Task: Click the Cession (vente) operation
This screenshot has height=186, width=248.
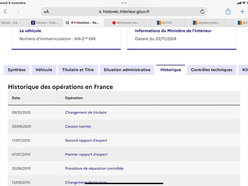Action: click(x=78, y=126)
